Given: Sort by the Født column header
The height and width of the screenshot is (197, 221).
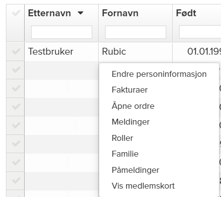Looking at the screenshot, I should coord(186,13).
